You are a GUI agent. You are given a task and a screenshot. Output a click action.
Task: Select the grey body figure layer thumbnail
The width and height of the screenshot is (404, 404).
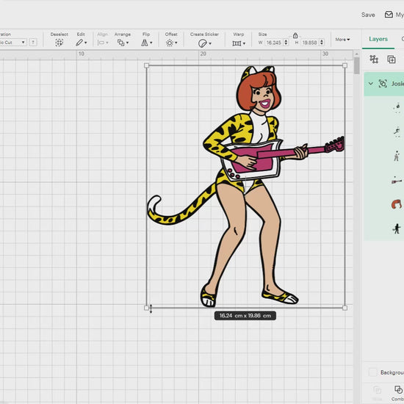point(397,156)
